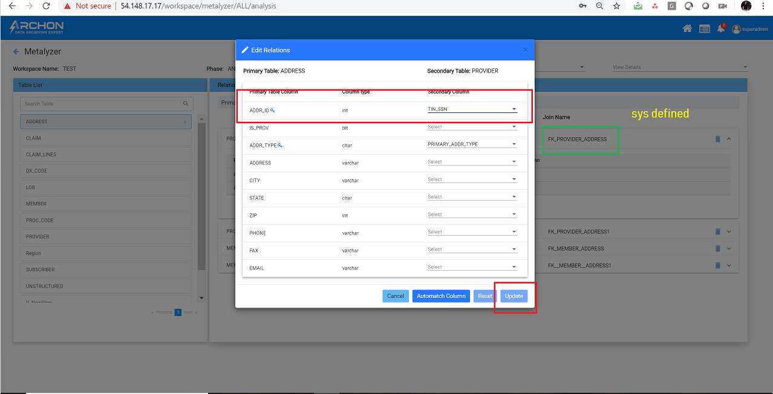Click the Cancel button
The image size is (773, 394).
point(396,296)
